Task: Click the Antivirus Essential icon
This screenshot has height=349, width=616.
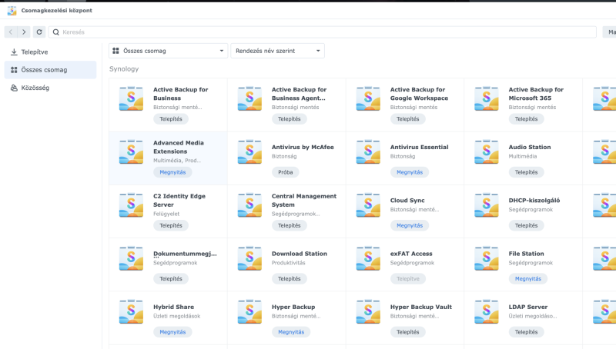Action: [368, 151]
